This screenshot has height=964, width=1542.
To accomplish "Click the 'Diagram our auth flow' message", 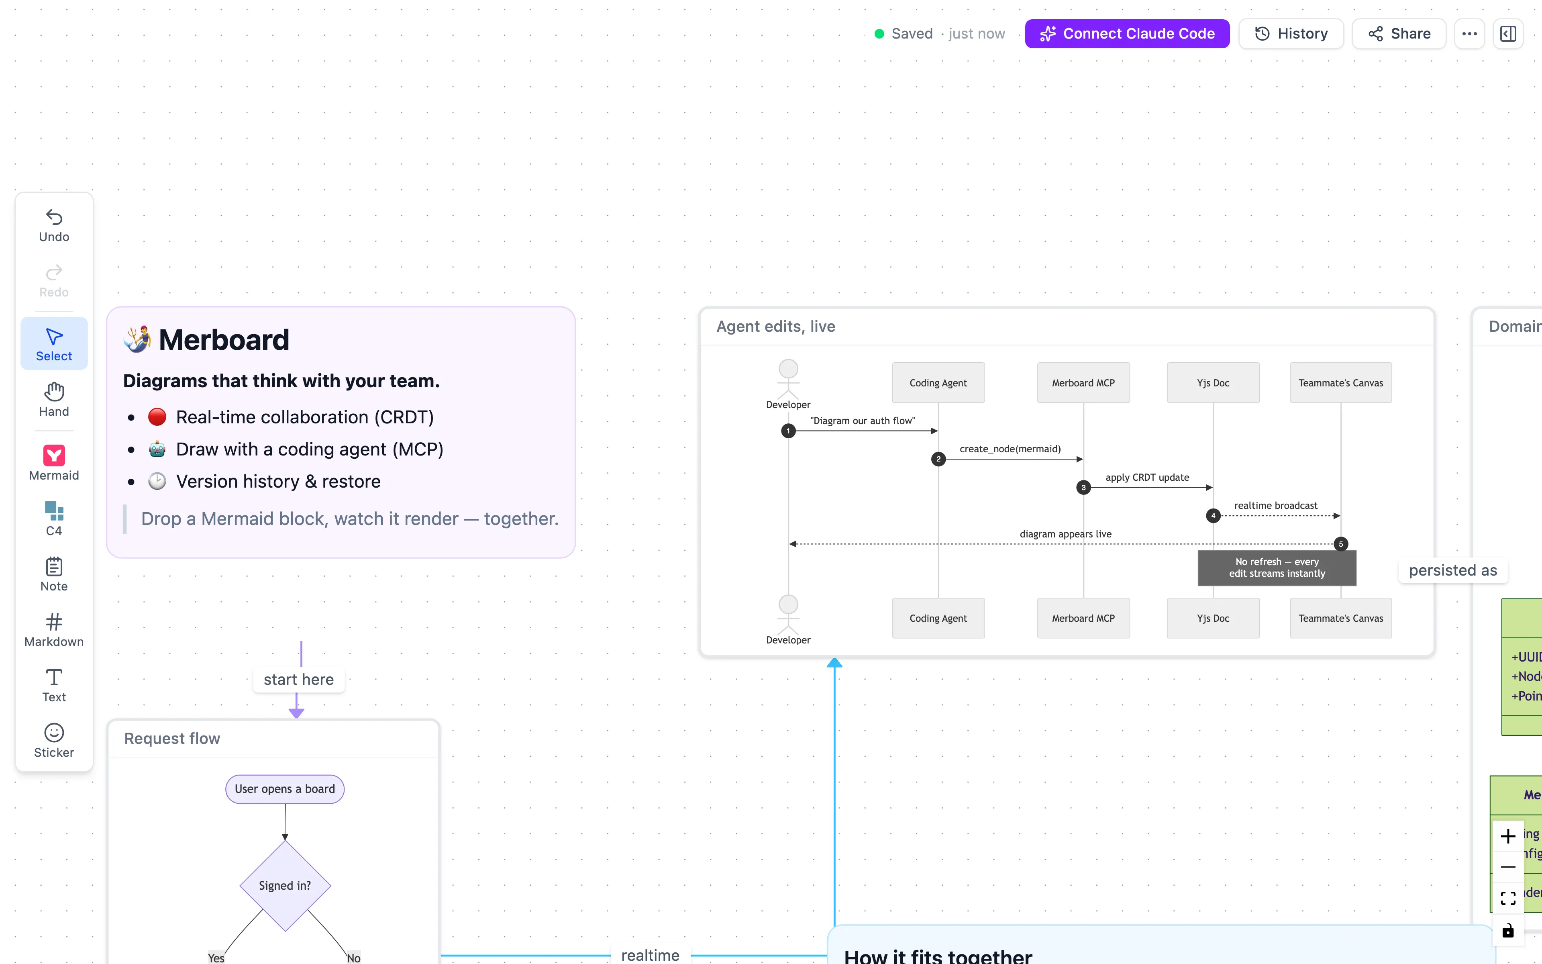I will (862, 421).
